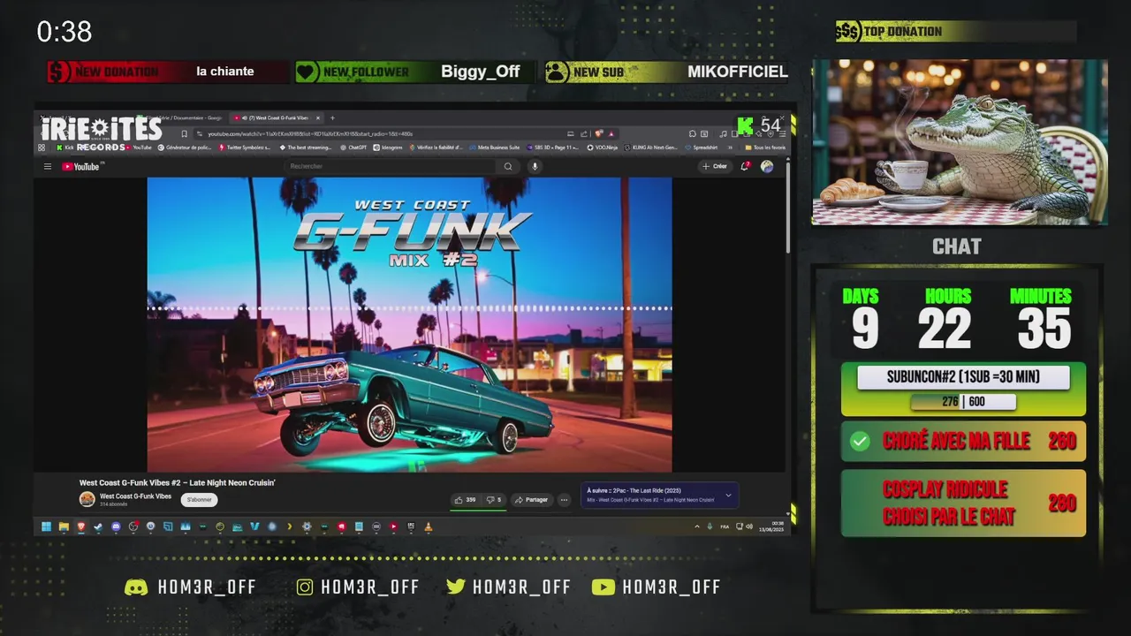Open the Meta Business Suite bookmark

(494, 148)
